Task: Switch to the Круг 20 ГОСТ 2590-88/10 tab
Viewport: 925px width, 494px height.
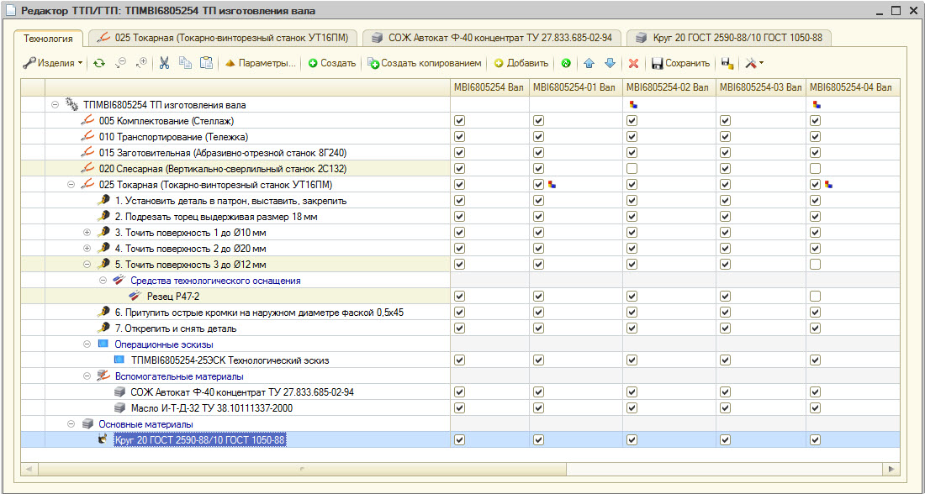Action: pos(728,38)
